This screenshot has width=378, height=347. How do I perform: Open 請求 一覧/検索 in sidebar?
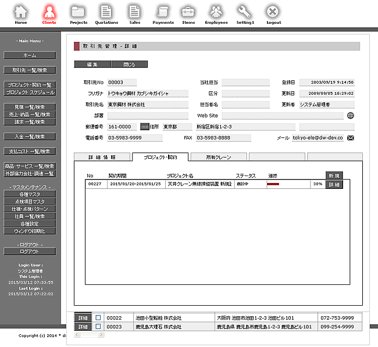coord(30,122)
